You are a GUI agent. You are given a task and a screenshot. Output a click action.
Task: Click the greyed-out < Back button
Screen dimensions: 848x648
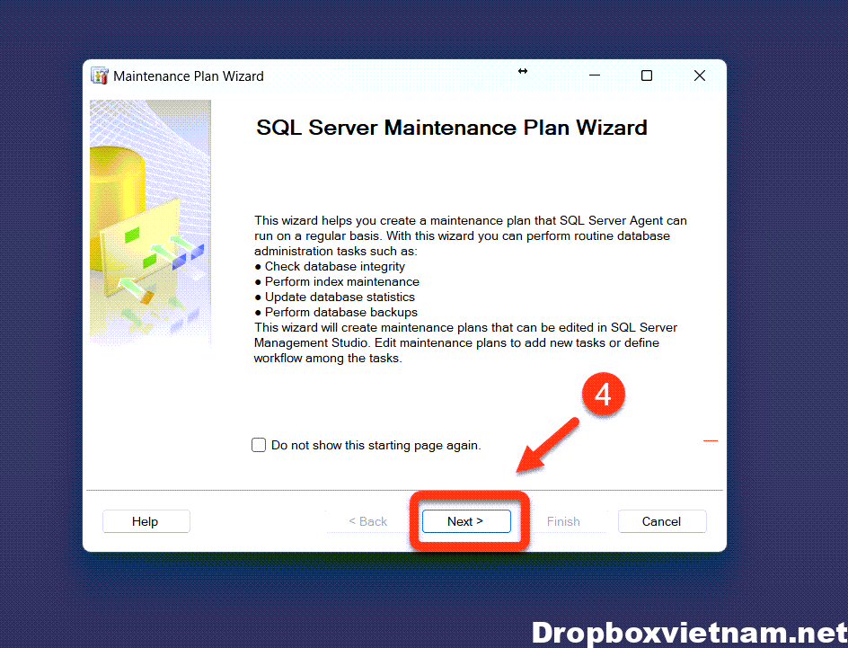coord(368,521)
